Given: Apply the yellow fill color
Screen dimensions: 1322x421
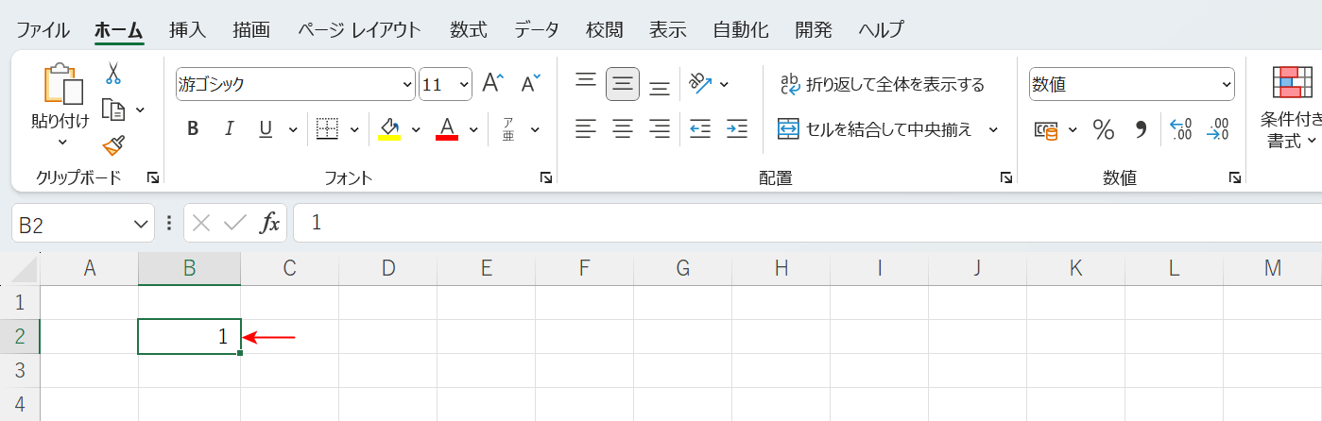Looking at the screenshot, I should click(389, 129).
